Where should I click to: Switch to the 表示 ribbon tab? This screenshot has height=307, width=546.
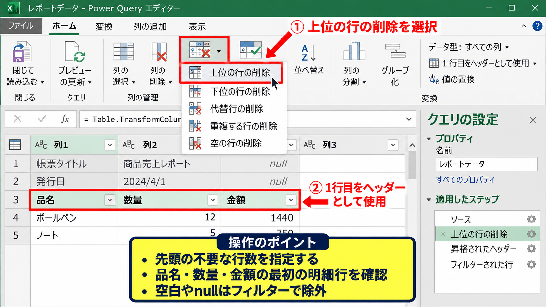197,27
